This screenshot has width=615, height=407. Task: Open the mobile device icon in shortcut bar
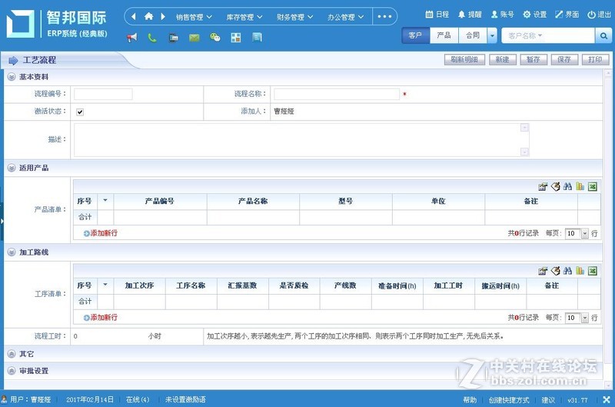pos(174,38)
